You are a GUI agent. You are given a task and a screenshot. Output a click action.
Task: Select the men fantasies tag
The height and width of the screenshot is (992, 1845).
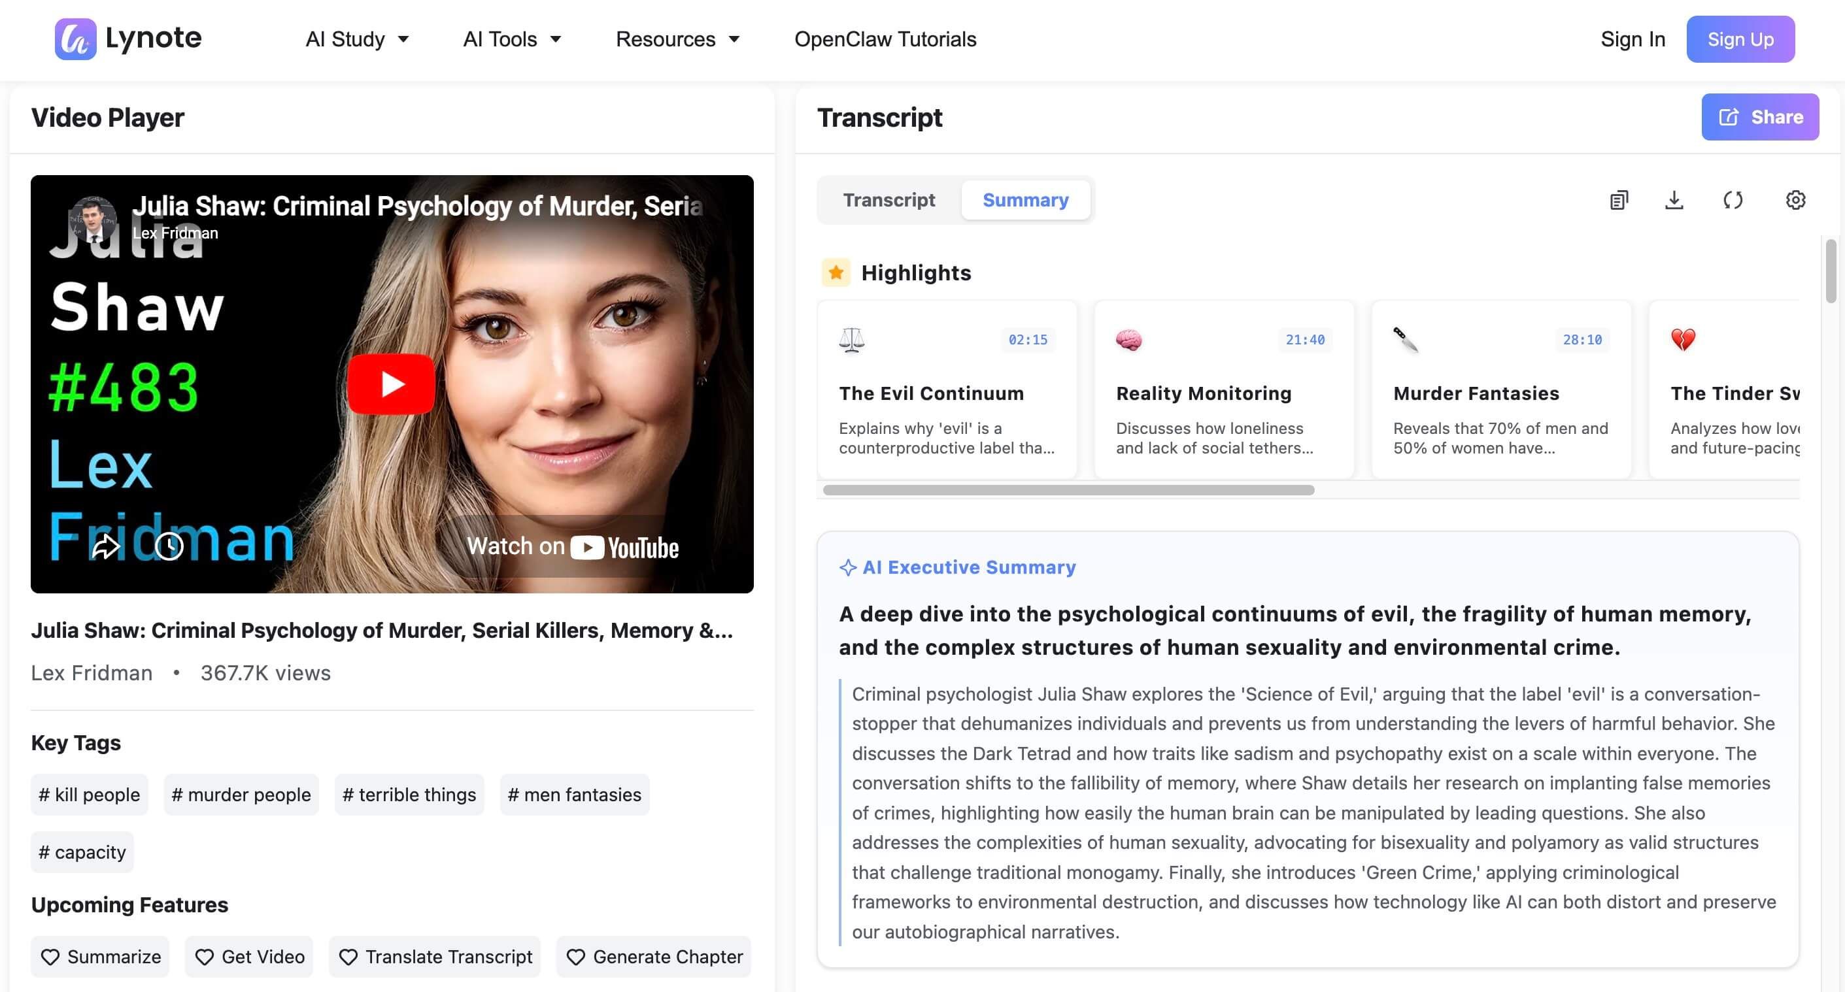pos(575,795)
